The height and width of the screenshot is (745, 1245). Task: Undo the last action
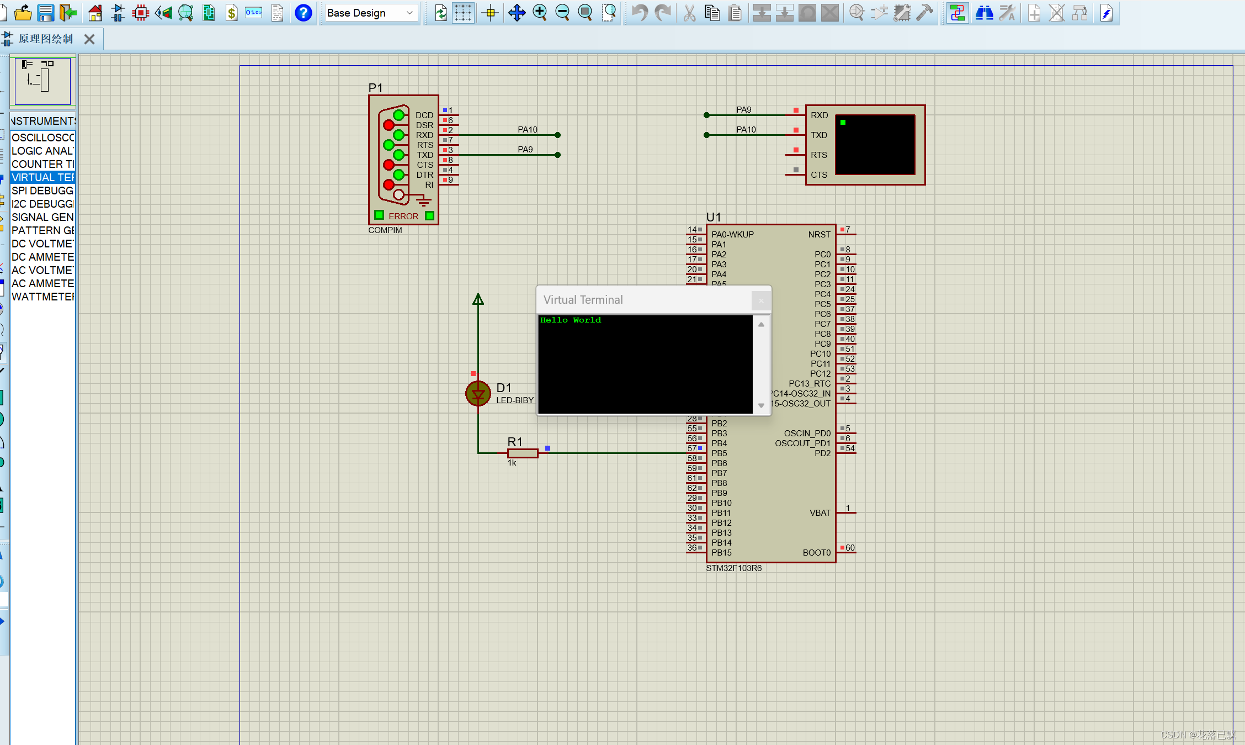tap(640, 12)
